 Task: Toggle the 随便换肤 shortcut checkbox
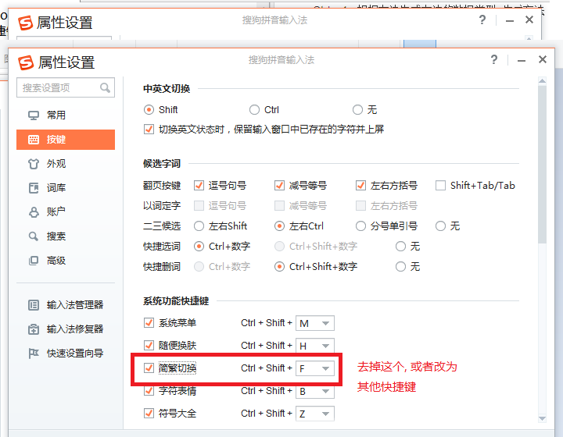pos(149,346)
